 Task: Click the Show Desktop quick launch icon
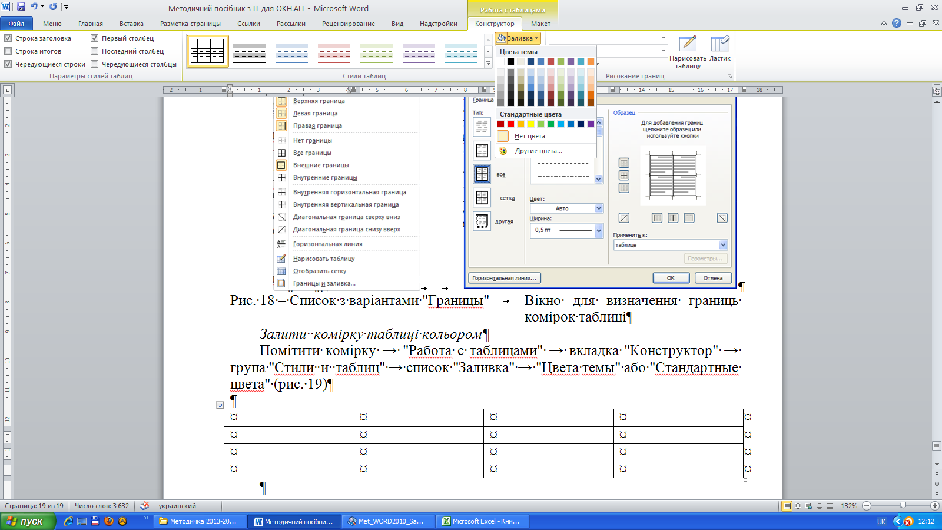pyautogui.click(x=82, y=521)
